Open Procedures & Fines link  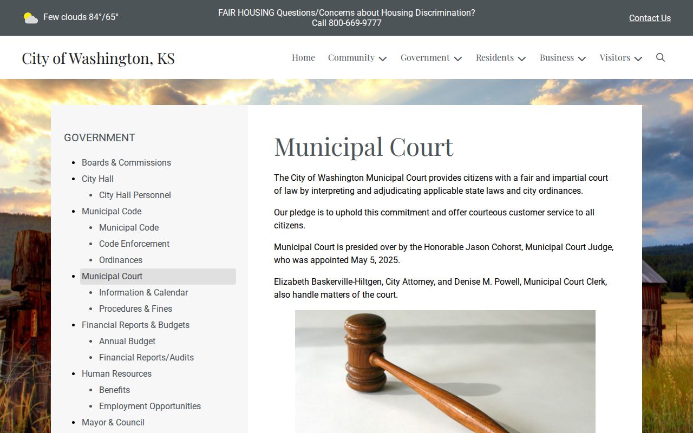pos(135,309)
